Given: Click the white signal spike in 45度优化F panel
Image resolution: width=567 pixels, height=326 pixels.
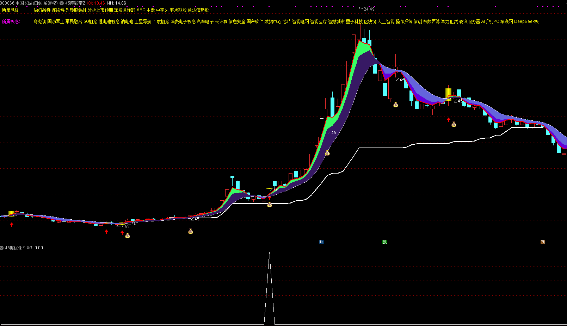Looking at the screenshot, I should (x=270, y=288).
